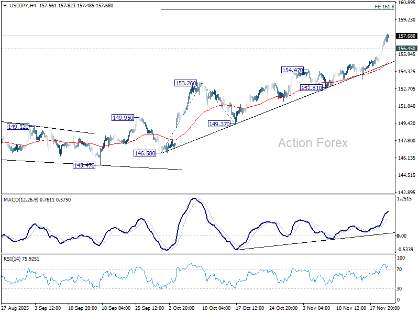Click the 153.260 swing high label

tap(185, 83)
